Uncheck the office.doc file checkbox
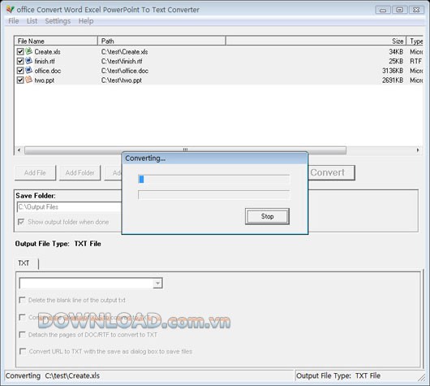This screenshot has height=386, width=430. [x=20, y=71]
